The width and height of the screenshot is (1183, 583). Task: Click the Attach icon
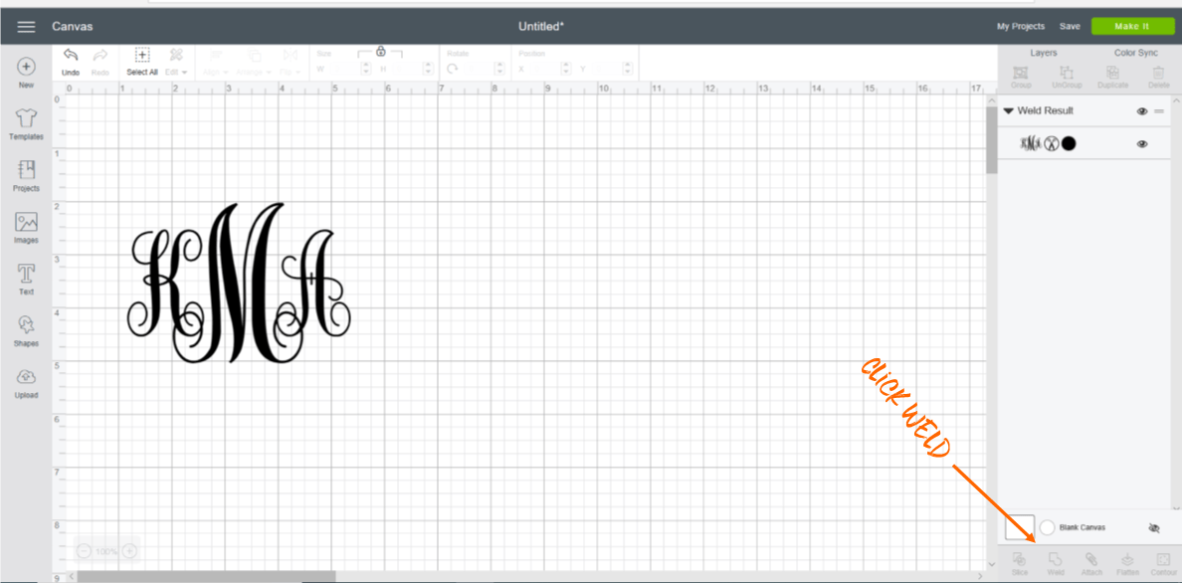tap(1091, 563)
